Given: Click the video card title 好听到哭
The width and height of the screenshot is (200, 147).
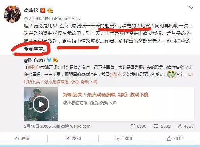Looking at the screenshot, I should [x=106, y=95].
